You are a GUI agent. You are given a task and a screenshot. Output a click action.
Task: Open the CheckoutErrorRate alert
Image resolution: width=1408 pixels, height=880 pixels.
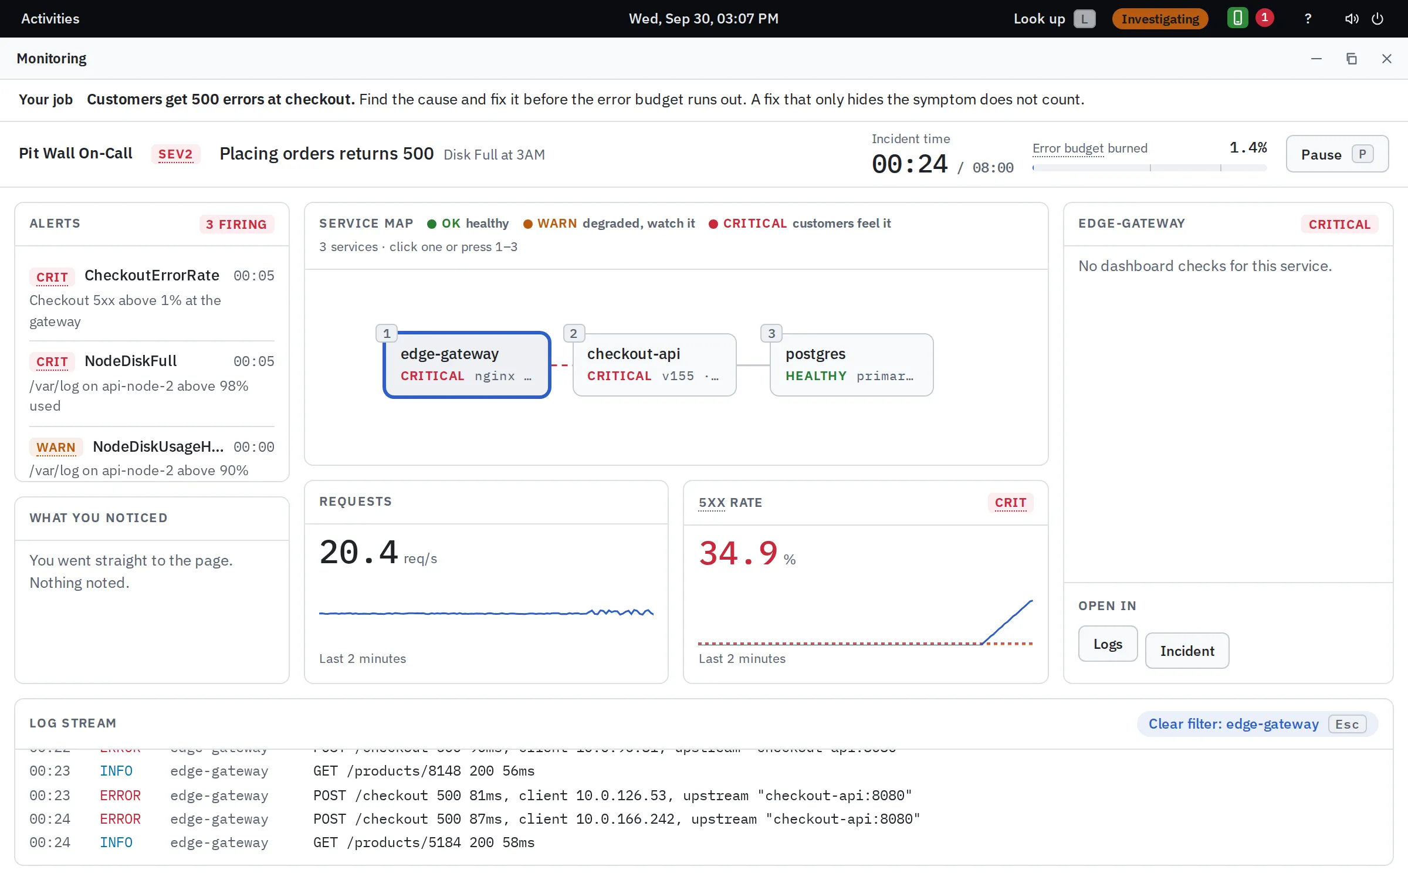click(152, 297)
